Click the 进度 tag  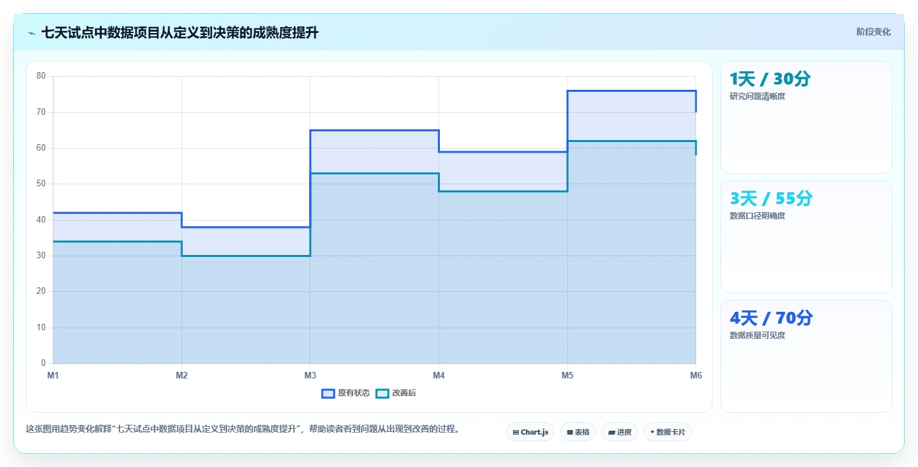pos(619,432)
